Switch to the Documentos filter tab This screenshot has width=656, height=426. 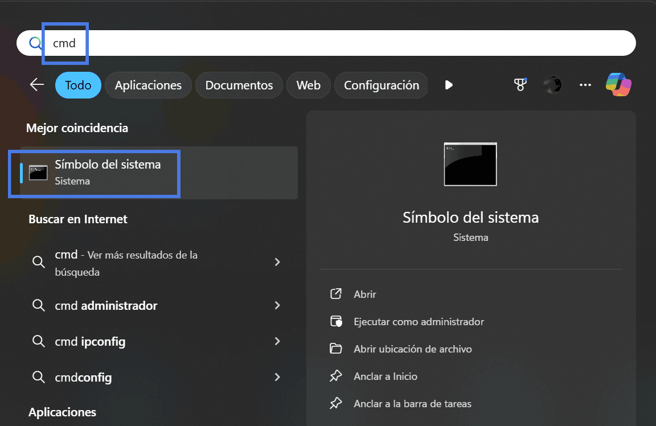click(x=239, y=85)
